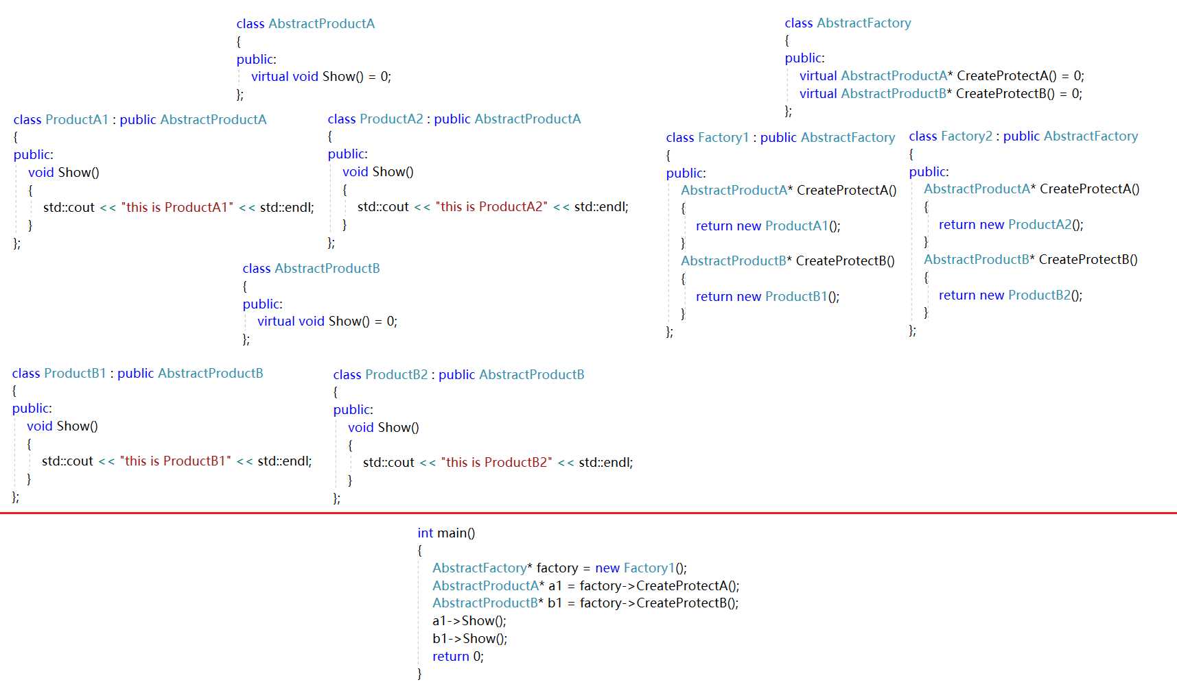Click the 'class AbstractProductB' declaration line
The width and height of the screenshot is (1177, 691).
point(311,269)
